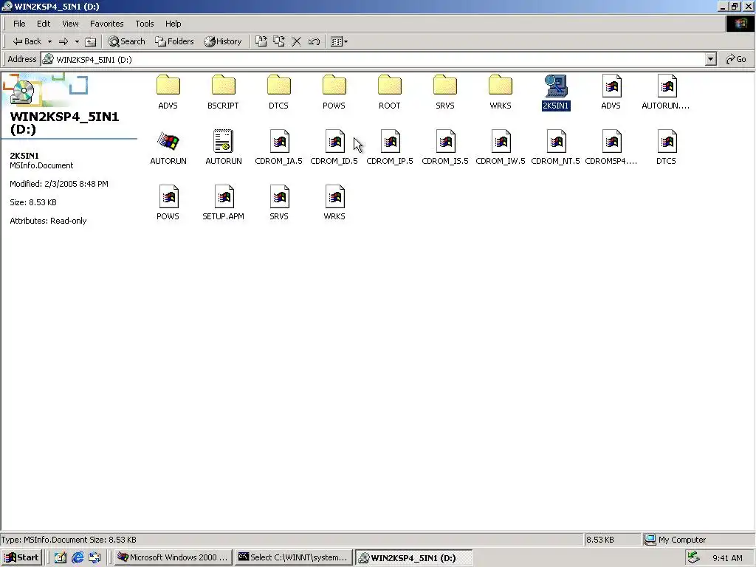756x567 pixels.
Task: Switch to Select C:\WINNT\system taskbar window
Action: pyautogui.click(x=294, y=557)
